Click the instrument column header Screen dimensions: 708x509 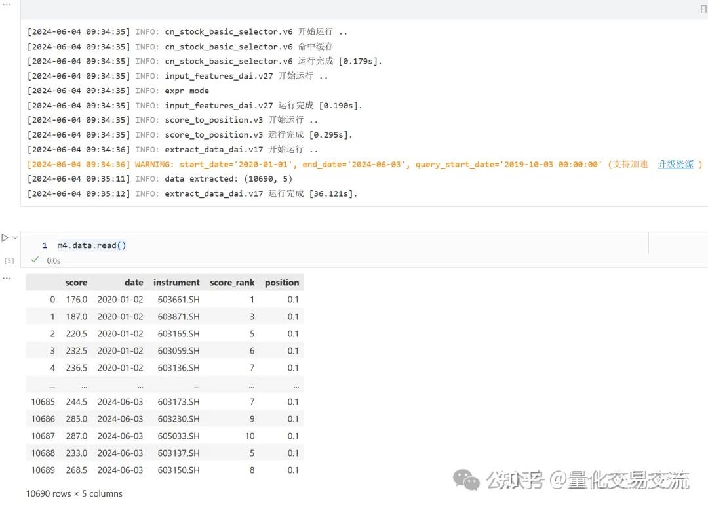pyautogui.click(x=176, y=283)
